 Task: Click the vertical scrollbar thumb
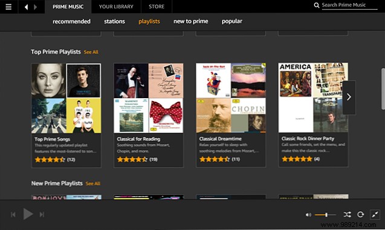383,88
